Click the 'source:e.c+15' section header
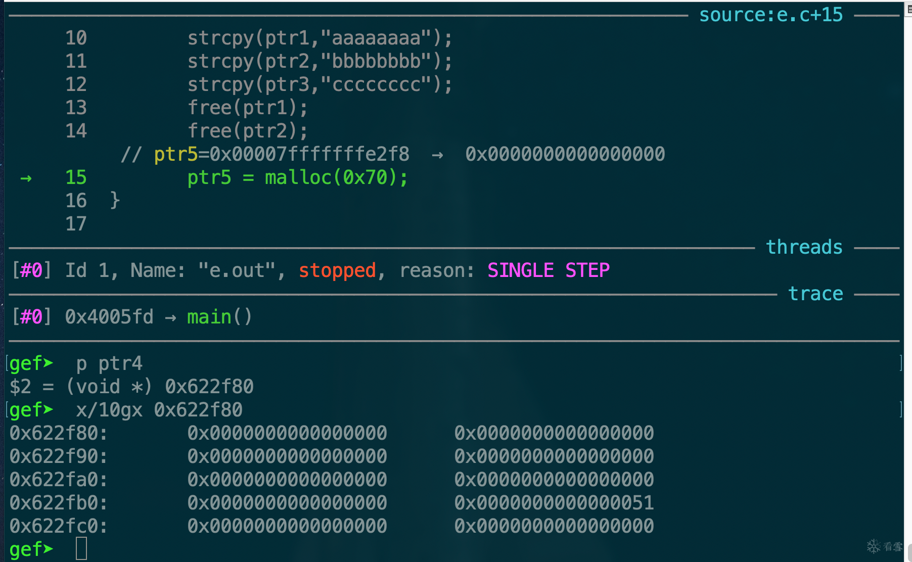This screenshot has width=912, height=562. point(770,15)
